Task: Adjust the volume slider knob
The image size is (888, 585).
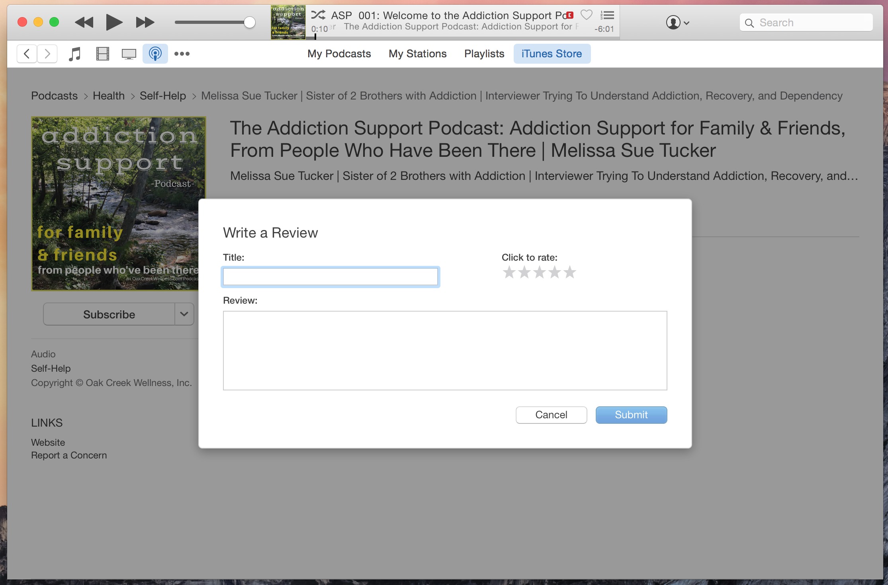Action: (x=249, y=22)
